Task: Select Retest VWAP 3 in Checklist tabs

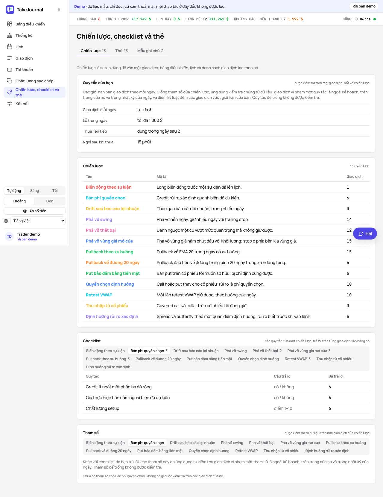Action: click(x=298, y=359)
